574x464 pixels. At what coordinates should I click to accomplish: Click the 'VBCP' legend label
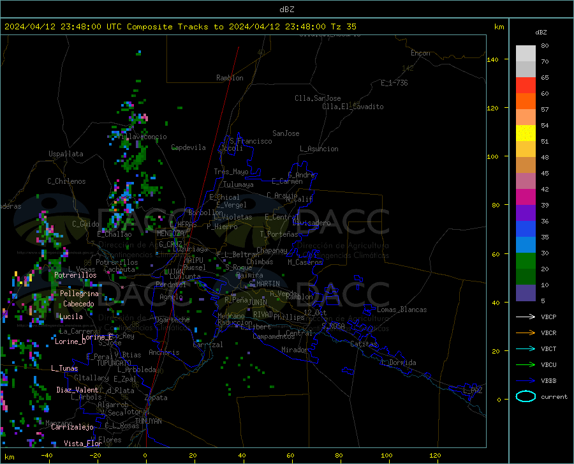(x=548, y=317)
